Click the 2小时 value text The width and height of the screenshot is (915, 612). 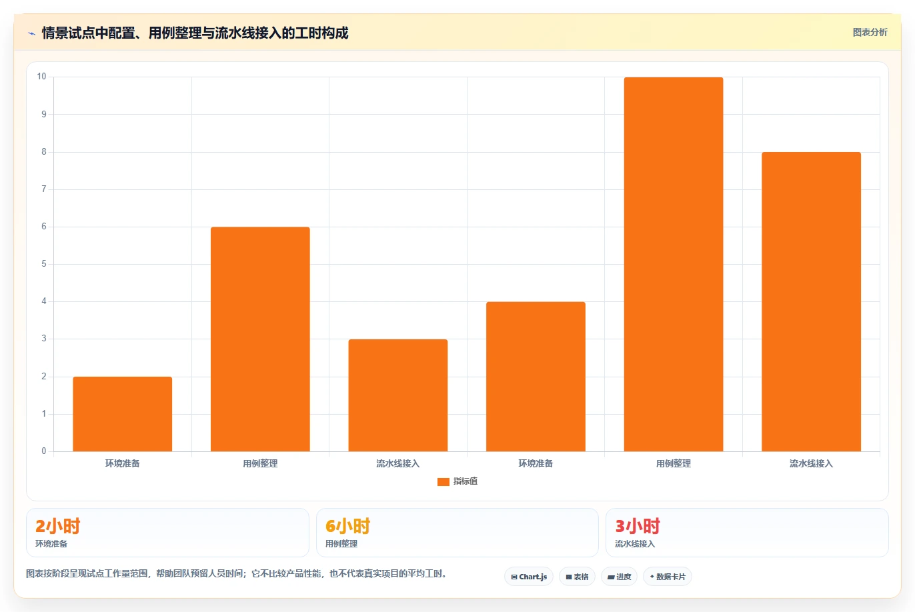click(57, 526)
